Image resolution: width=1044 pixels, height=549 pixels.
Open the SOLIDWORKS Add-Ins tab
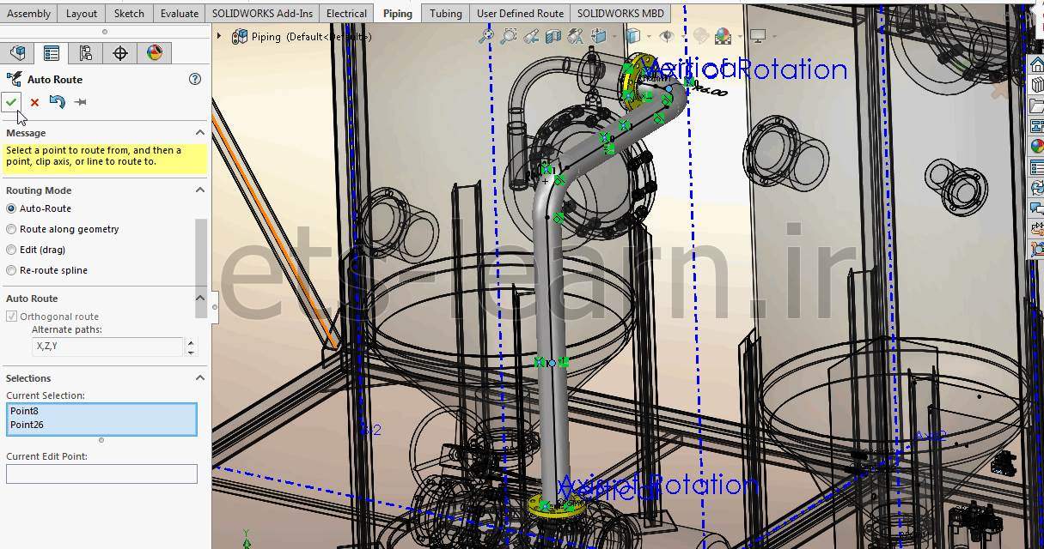263,13
